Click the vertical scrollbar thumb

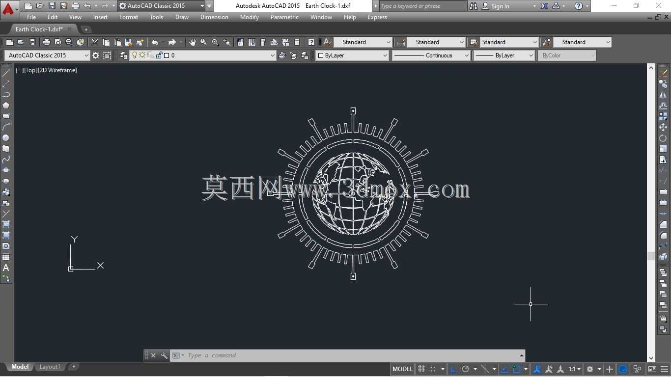[x=651, y=256]
